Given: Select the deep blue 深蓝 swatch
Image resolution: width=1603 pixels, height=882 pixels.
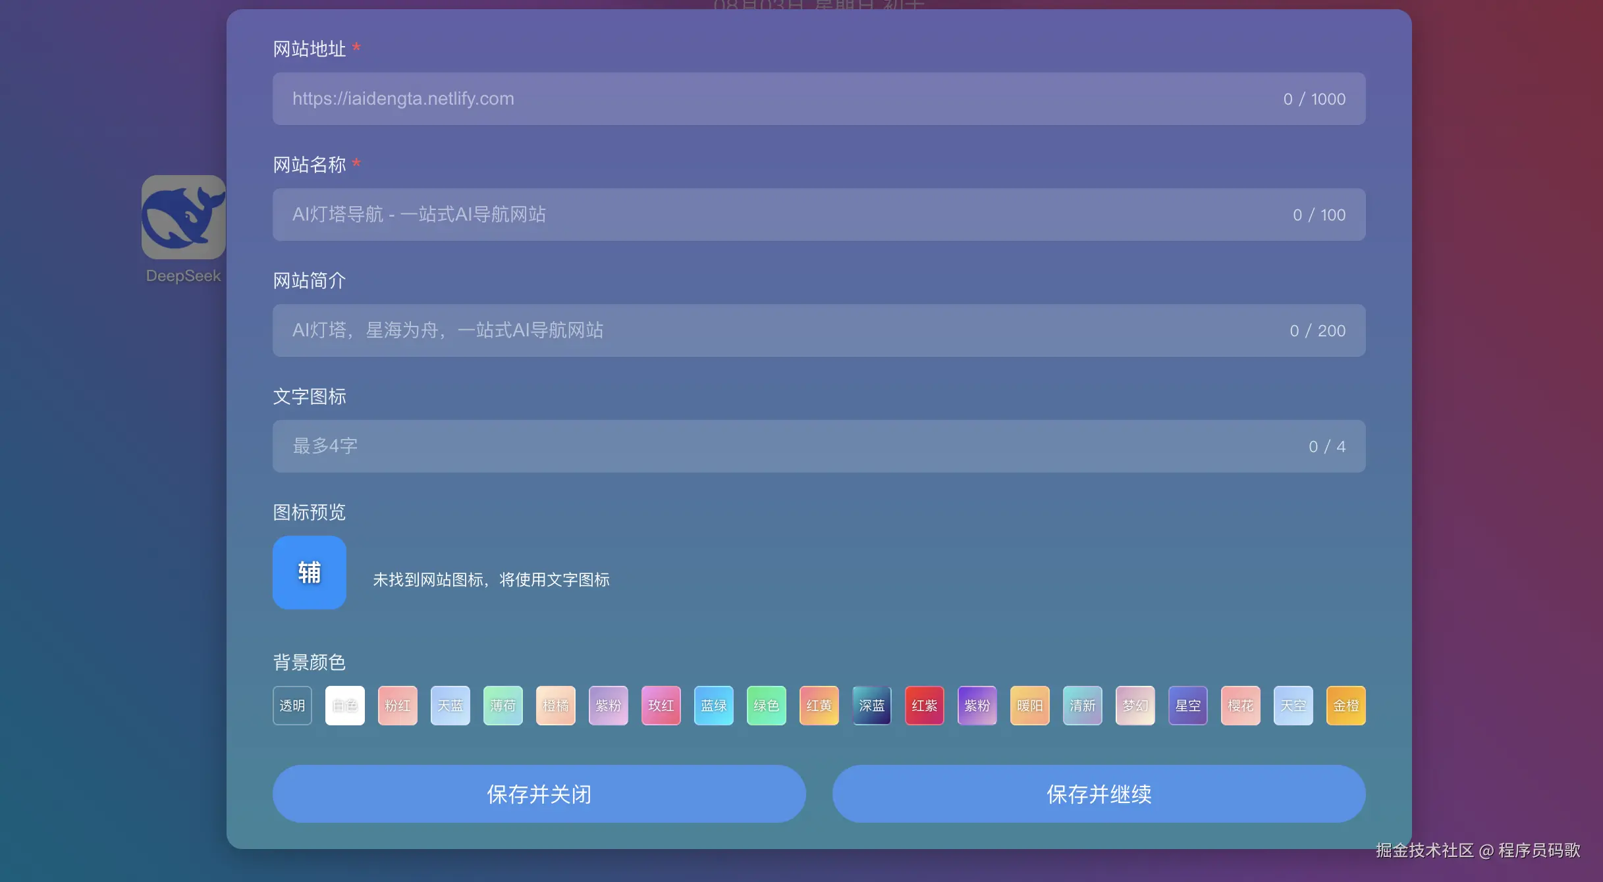Looking at the screenshot, I should [871, 706].
